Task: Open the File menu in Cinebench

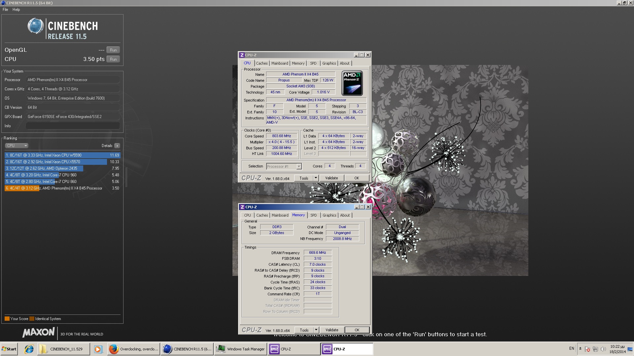Action: 5,10
